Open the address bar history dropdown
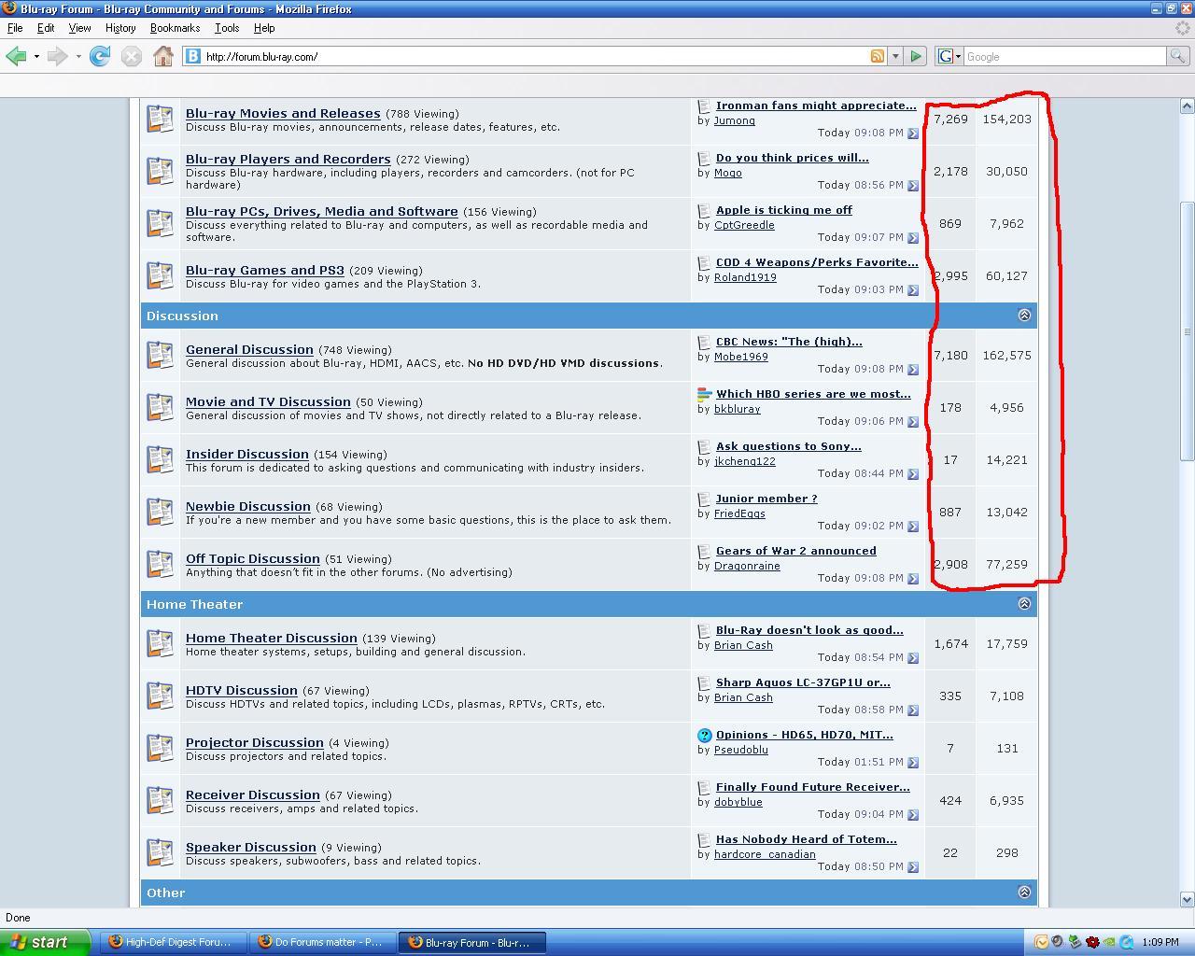 click(x=895, y=56)
